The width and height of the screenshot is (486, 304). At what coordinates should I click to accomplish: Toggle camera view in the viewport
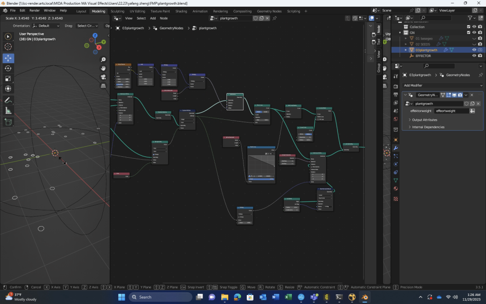coord(103,77)
